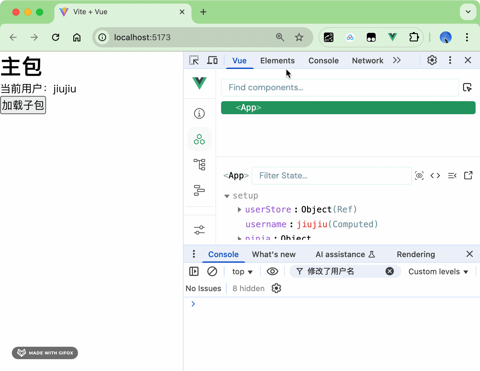Bookmark this page with the star
This screenshot has width=480, height=371.
[299, 37]
